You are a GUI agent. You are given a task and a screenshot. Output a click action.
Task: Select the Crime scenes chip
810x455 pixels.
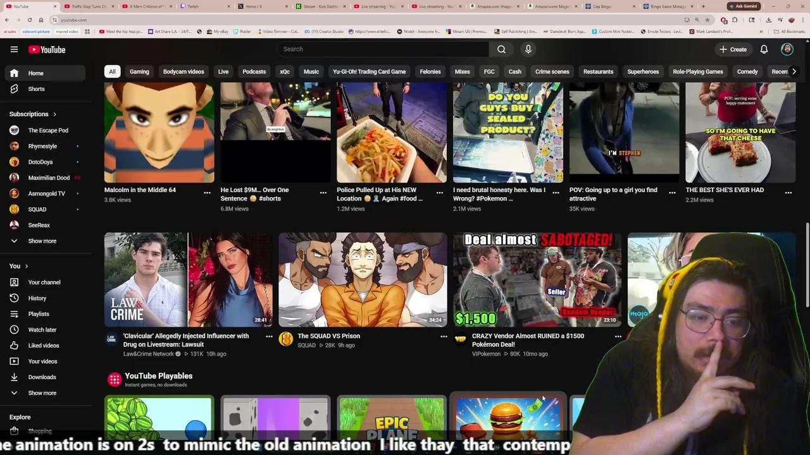(x=552, y=71)
